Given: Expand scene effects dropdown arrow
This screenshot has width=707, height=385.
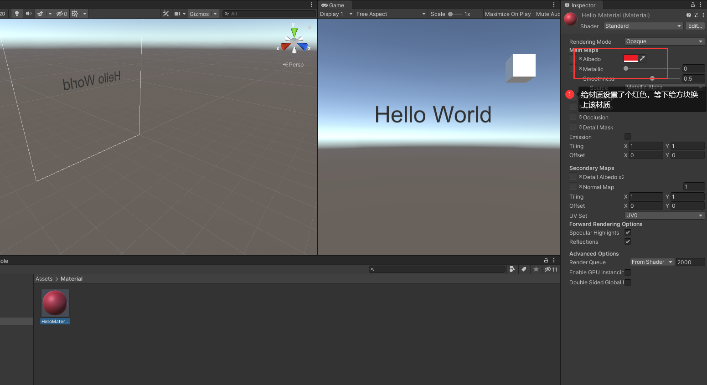Looking at the screenshot, I should [50, 14].
